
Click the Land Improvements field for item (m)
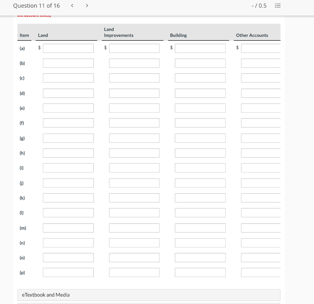[134, 228]
